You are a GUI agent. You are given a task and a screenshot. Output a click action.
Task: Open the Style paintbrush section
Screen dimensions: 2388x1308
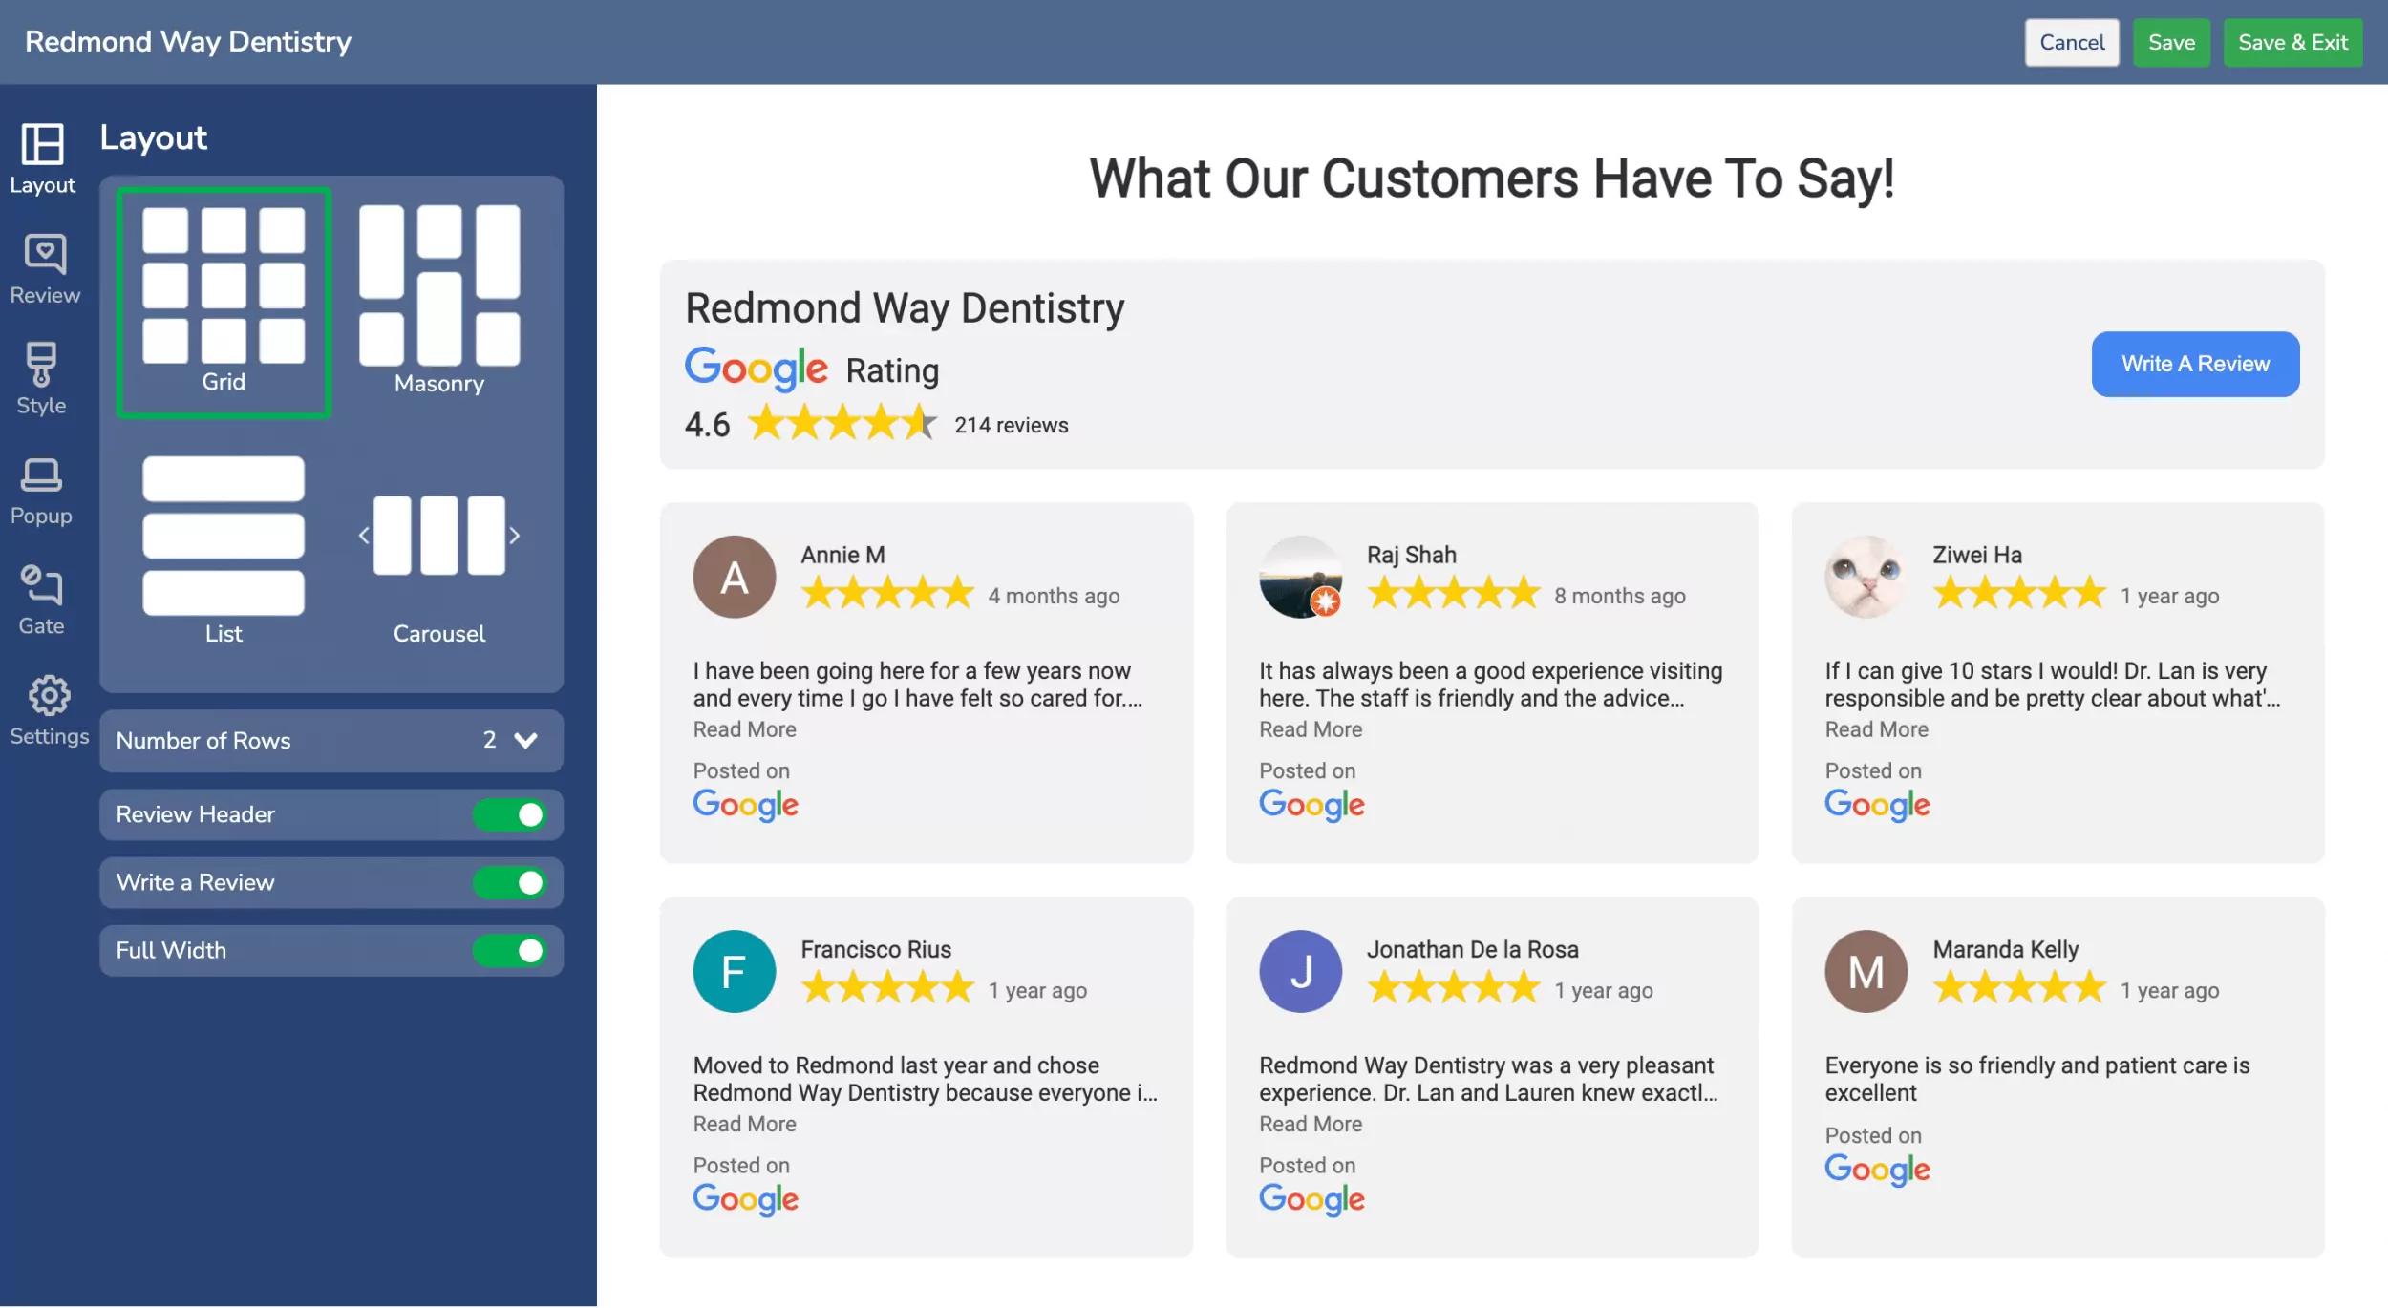click(41, 379)
